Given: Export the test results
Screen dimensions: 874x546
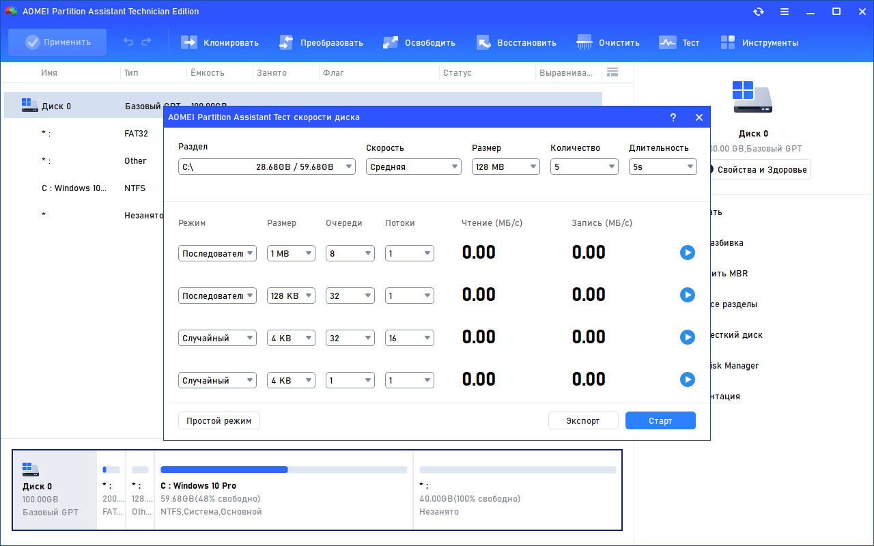Looking at the screenshot, I should click(583, 420).
